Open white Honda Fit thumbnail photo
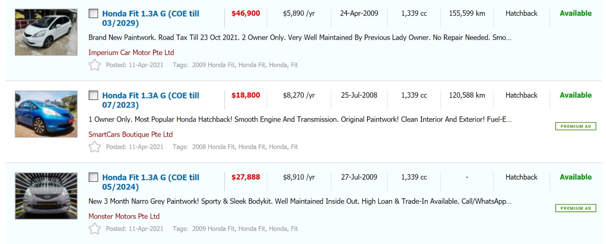The width and height of the screenshot is (606, 244). pyautogui.click(x=46, y=33)
